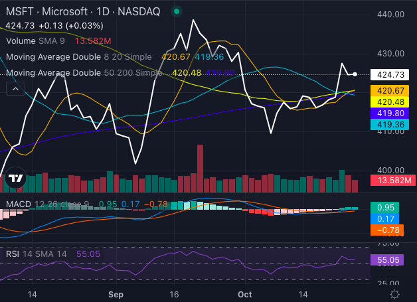Click the TradingView logo icon
Viewport: 417px width, 302px height.
tap(15, 179)
